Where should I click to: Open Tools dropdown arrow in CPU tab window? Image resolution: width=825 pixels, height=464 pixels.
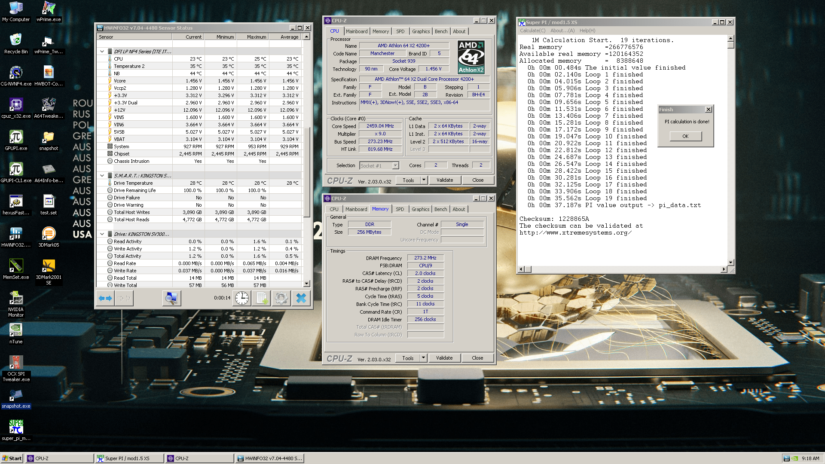pyautogui.click(x=424, y=180)
